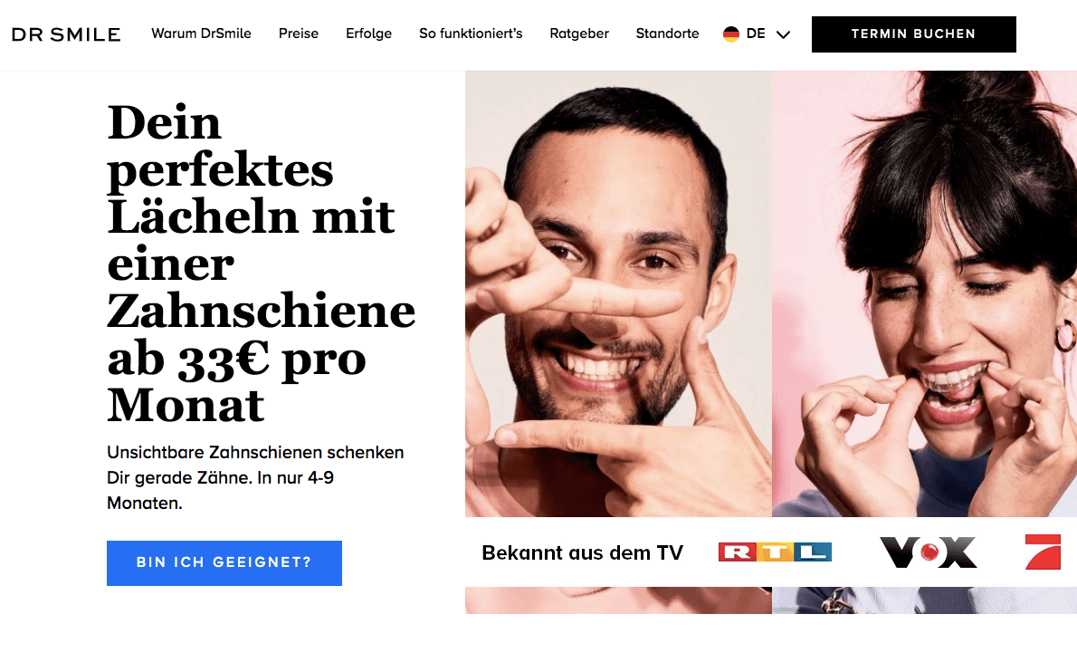1077x672 pixels.
Task: View the Standorte page
Action: (667, 34)
